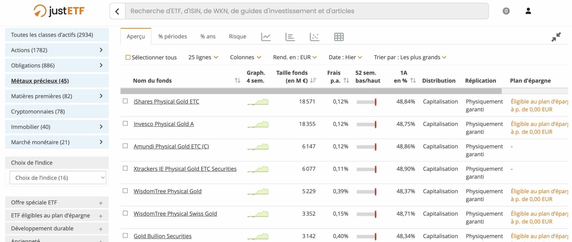Expand the Actions (1782) category
Screen dimensions: 572x242
[x=57, y=50]
